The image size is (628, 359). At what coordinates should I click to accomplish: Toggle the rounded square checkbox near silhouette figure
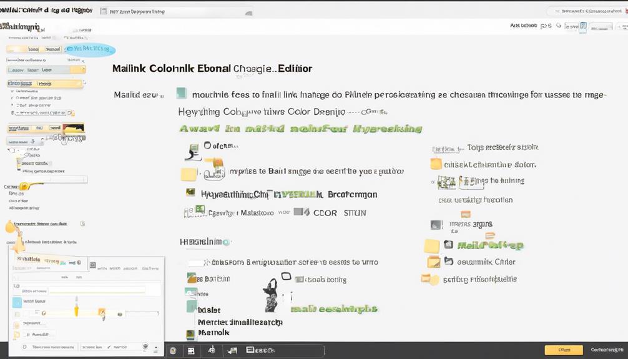[286, 276]
